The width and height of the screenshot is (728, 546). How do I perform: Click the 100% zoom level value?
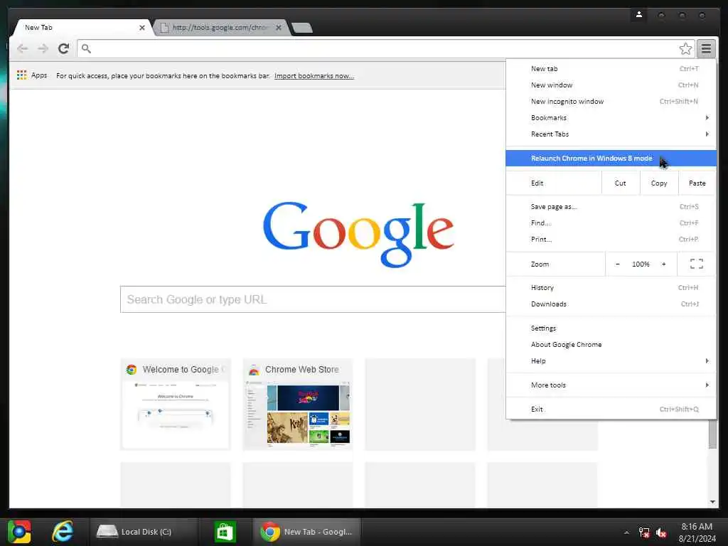point(641,264)
